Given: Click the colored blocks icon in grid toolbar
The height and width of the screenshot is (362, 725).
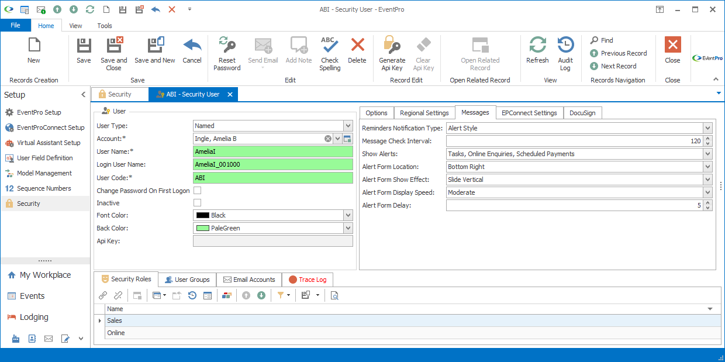Looking at the screenshot, I should click(227, 295).
